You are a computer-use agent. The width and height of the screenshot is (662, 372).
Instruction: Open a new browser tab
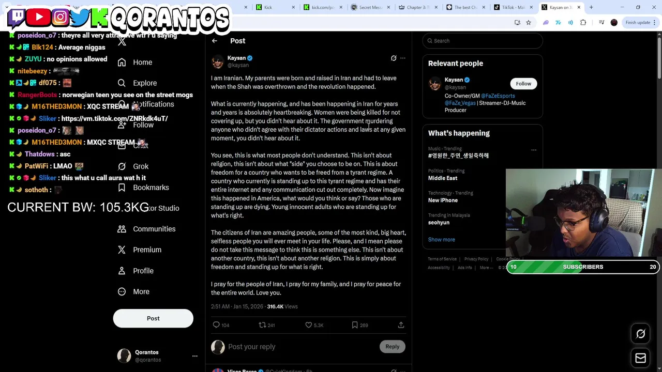(x=591, y=7)
